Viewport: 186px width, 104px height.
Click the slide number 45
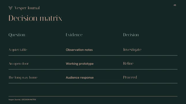coord(175,5)
